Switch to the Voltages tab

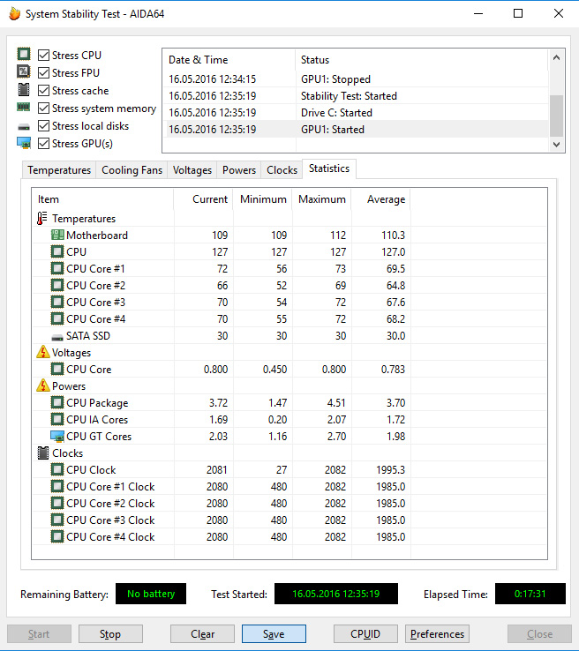click(192, 170)
